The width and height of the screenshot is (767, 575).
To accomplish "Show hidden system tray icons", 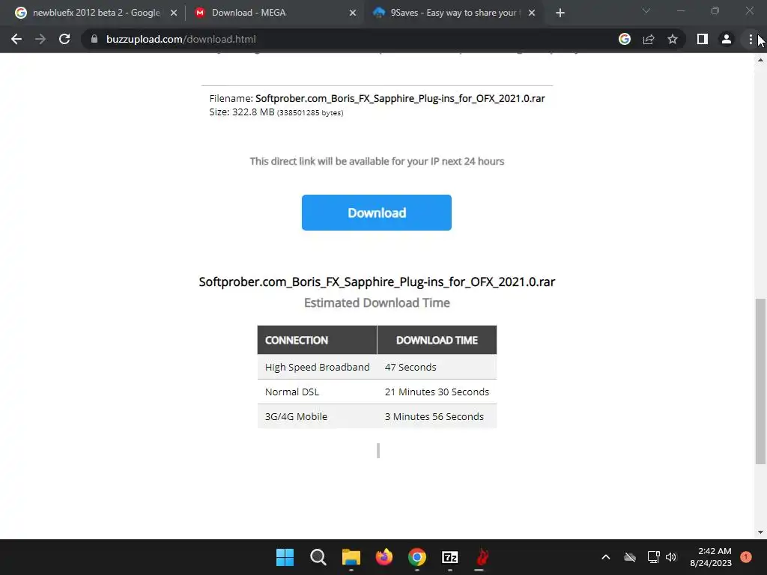I will click(605, 557).
